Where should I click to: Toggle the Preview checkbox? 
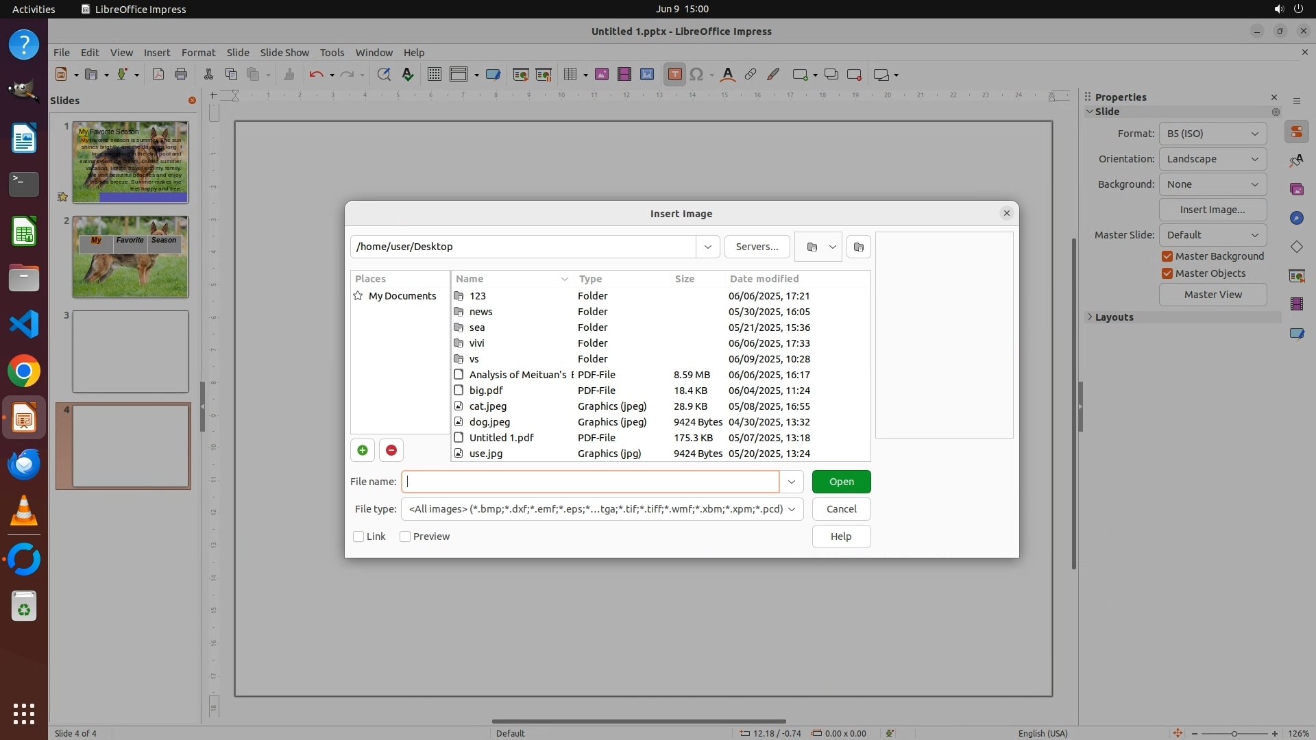point(405,536)
